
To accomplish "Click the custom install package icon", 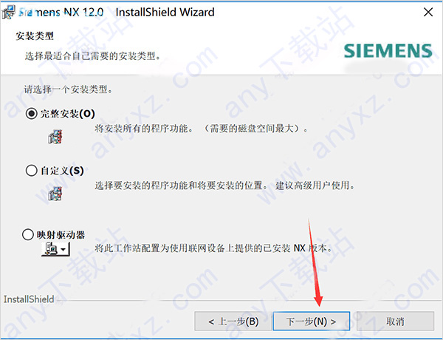I will point(55,194).
